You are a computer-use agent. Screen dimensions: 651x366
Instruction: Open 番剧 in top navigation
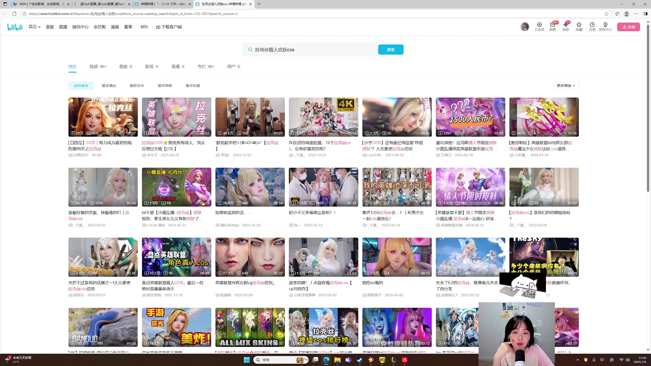(50, 27)
